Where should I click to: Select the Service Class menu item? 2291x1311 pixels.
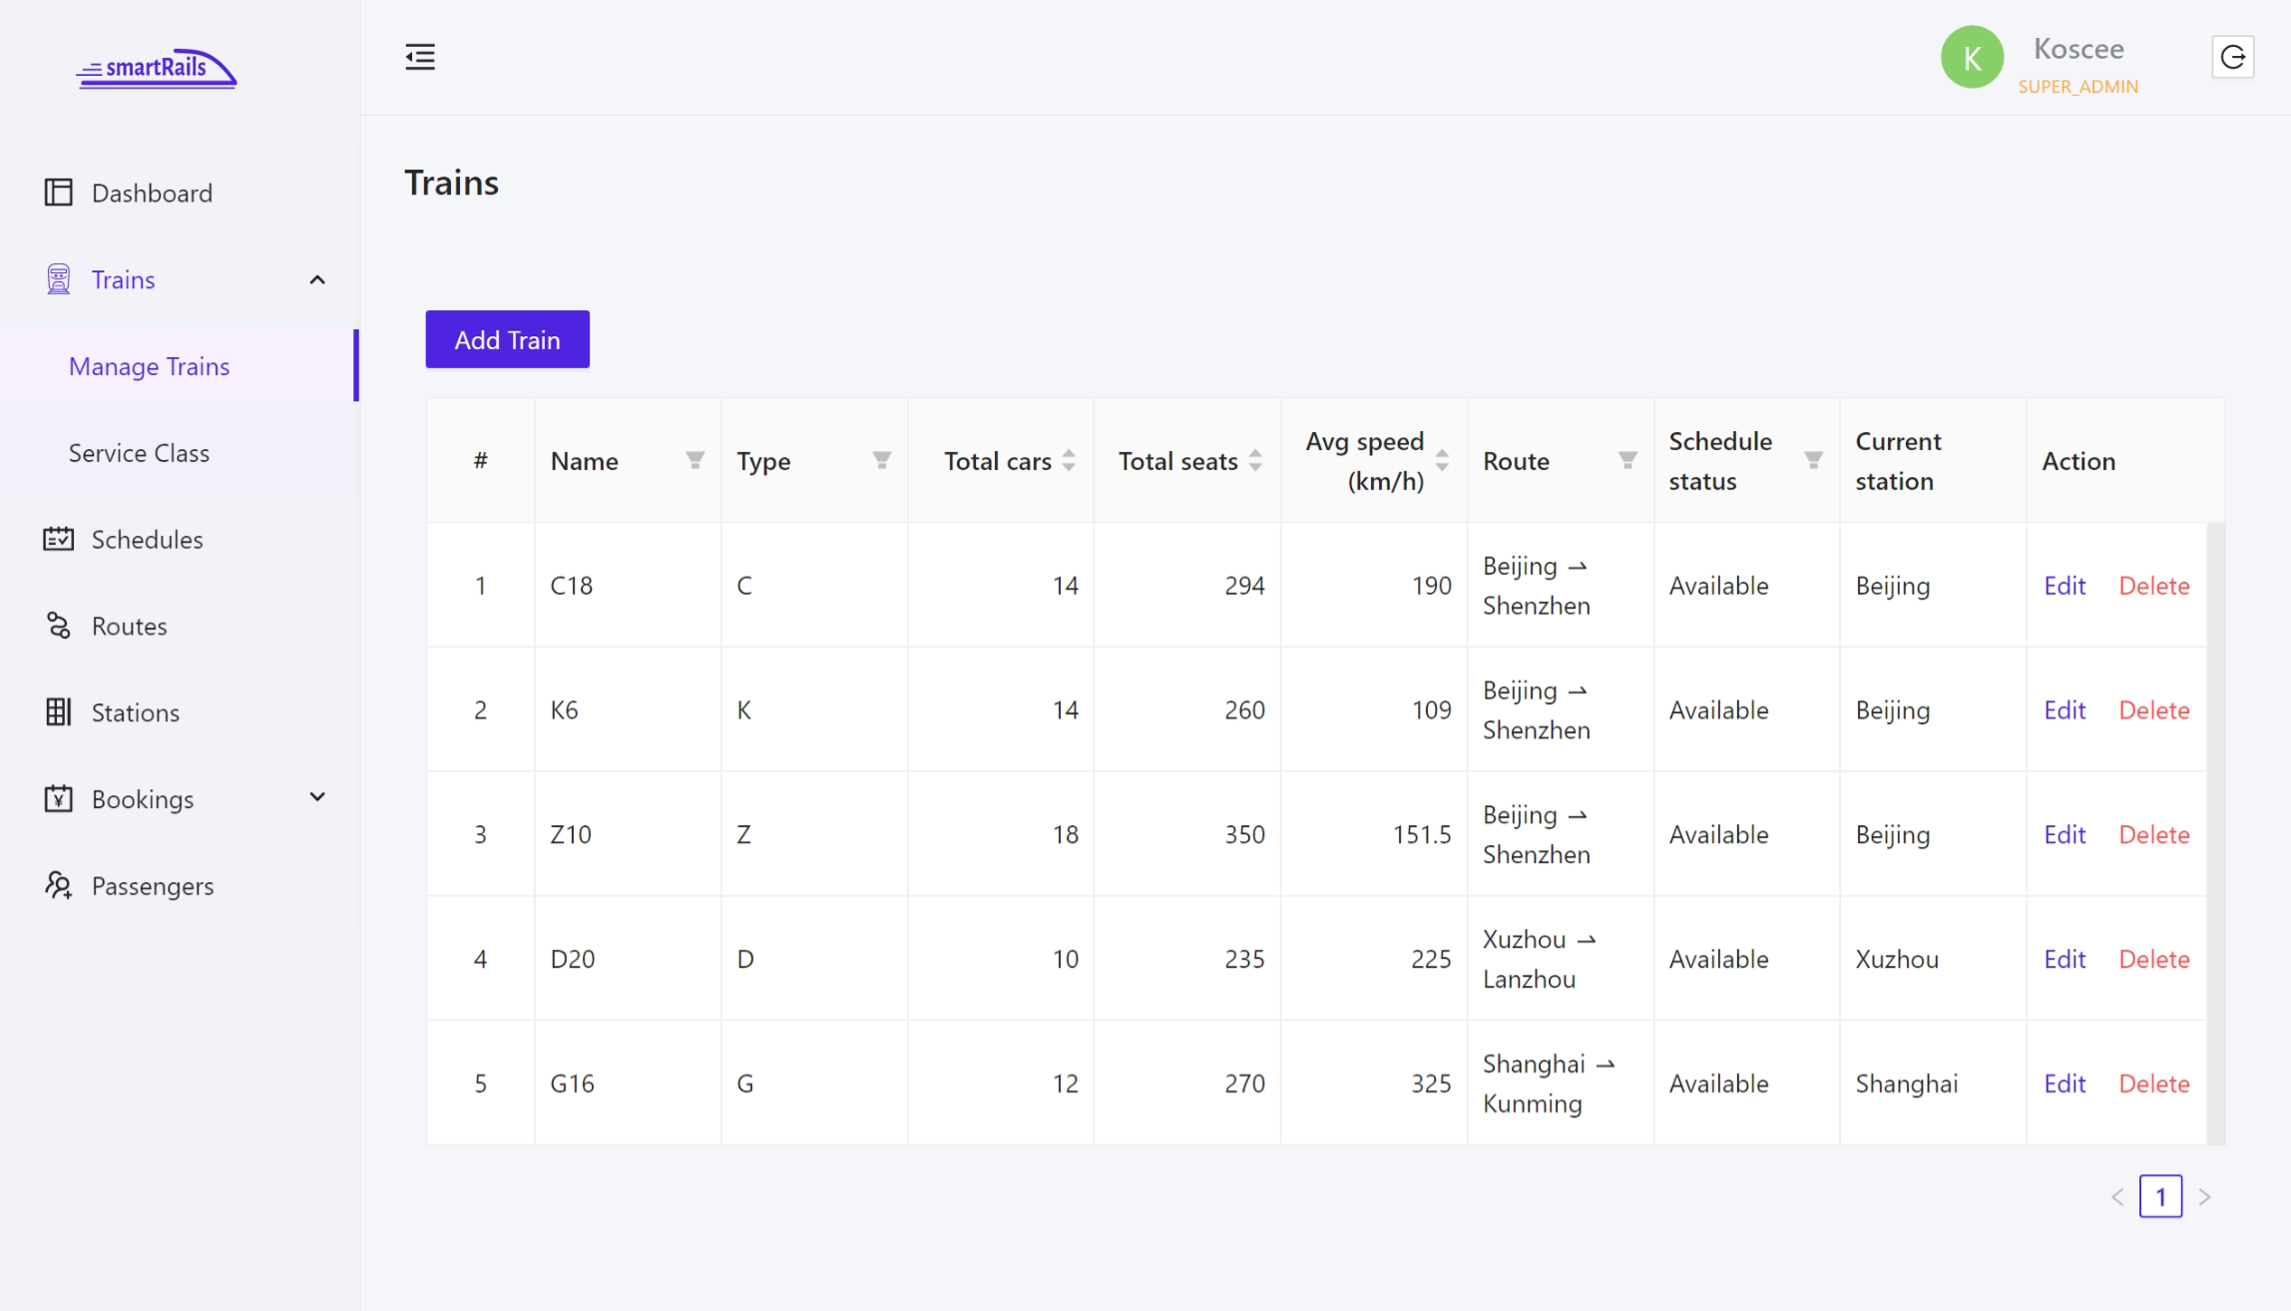pos(139,452)
